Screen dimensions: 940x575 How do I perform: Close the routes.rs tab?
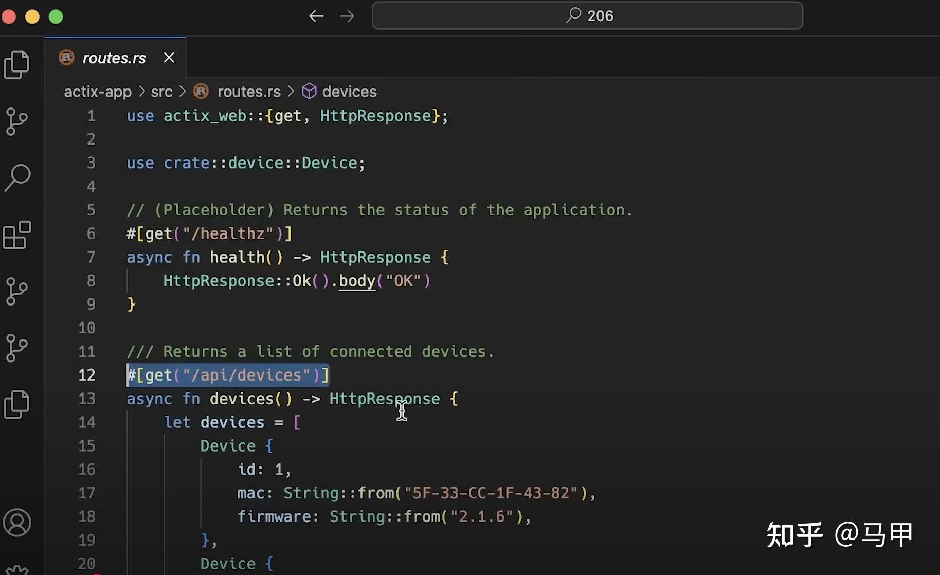pos(169,58)
